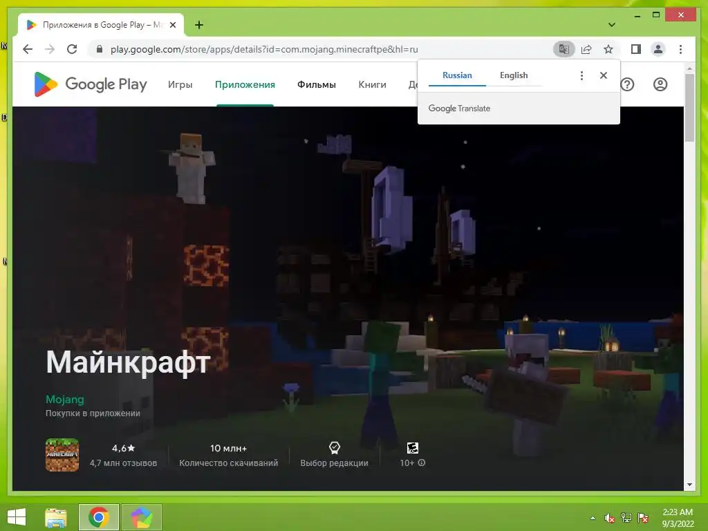
Task: Click the network tray icon
Action: [626, 518]
